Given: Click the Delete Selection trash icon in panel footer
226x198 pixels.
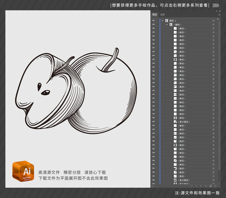Looking at the screenshot, I should point(215,186).
